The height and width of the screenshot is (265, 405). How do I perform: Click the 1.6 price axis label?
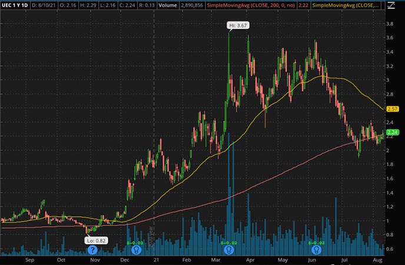coord(390,178)
